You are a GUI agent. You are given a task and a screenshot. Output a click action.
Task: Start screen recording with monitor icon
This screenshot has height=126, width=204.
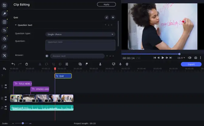pyautogui.click(x=114, y=64)
